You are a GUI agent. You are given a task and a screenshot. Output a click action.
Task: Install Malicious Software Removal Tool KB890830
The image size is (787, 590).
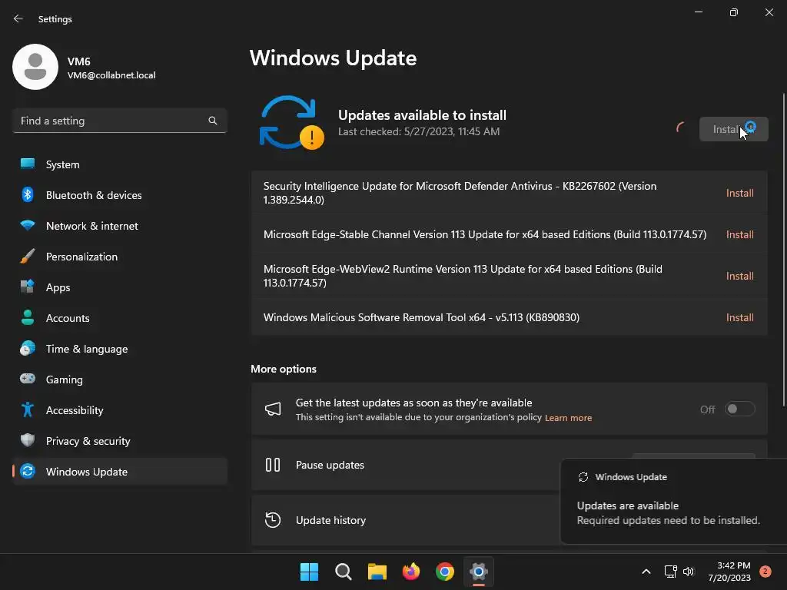click(740, 317)
